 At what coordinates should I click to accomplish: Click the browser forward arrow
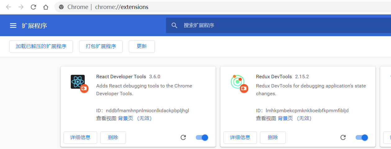point(21,7)
